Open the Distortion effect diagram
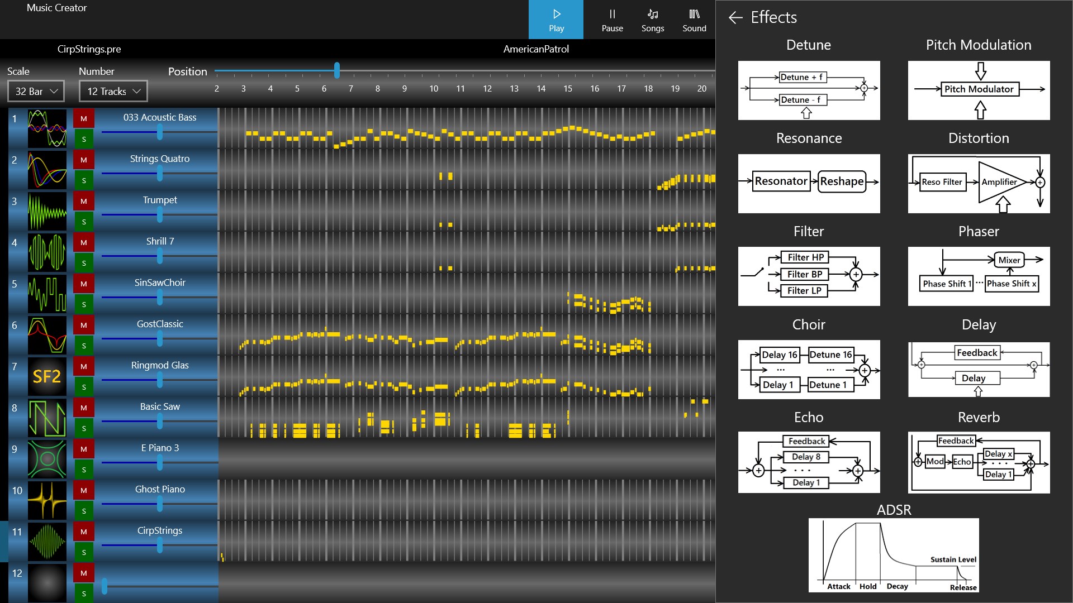This screenshot has height=603, width=1073. (x=979, y=183)
